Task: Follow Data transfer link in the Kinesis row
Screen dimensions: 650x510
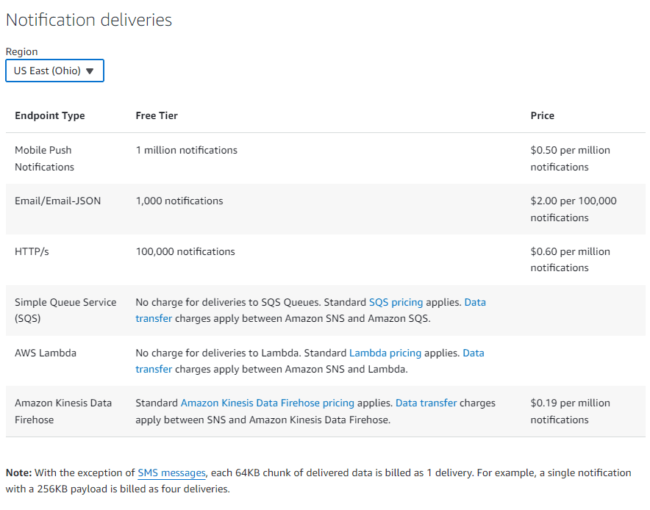Action: point(426,403)
